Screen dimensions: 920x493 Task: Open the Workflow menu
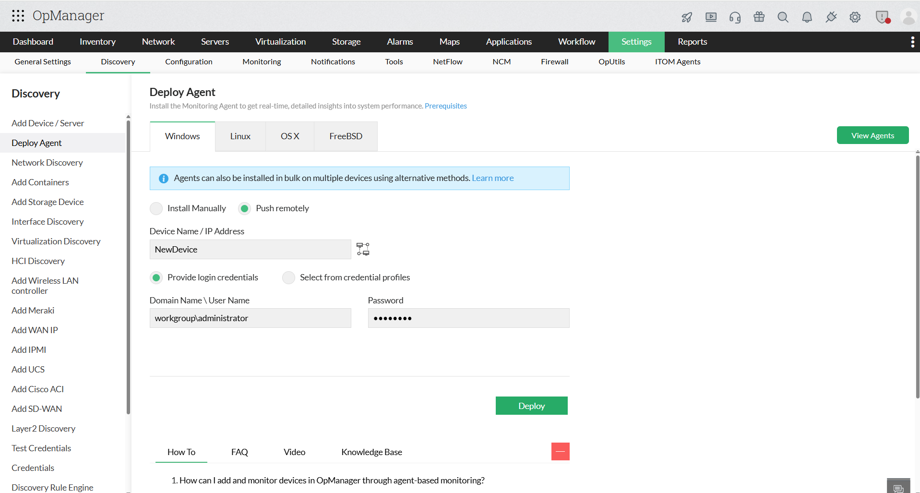coord(576,42)
